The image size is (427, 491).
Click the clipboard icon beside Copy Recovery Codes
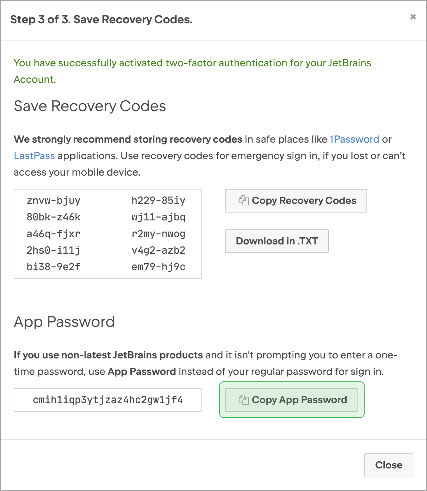point(244,200)
